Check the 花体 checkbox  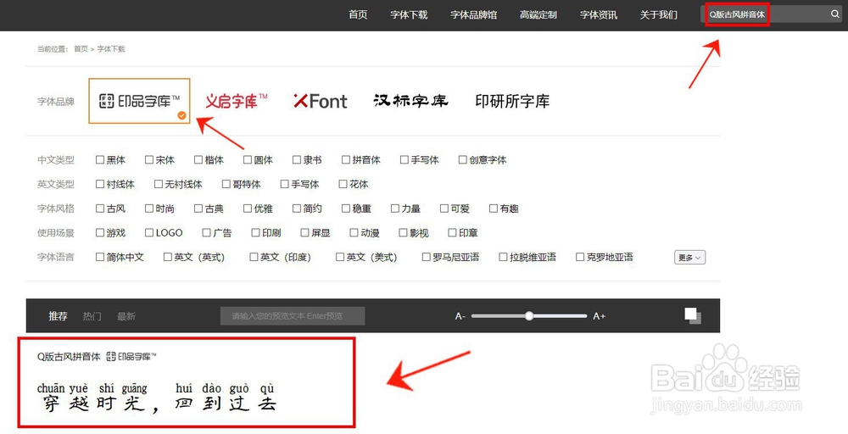tap(343, 184)
